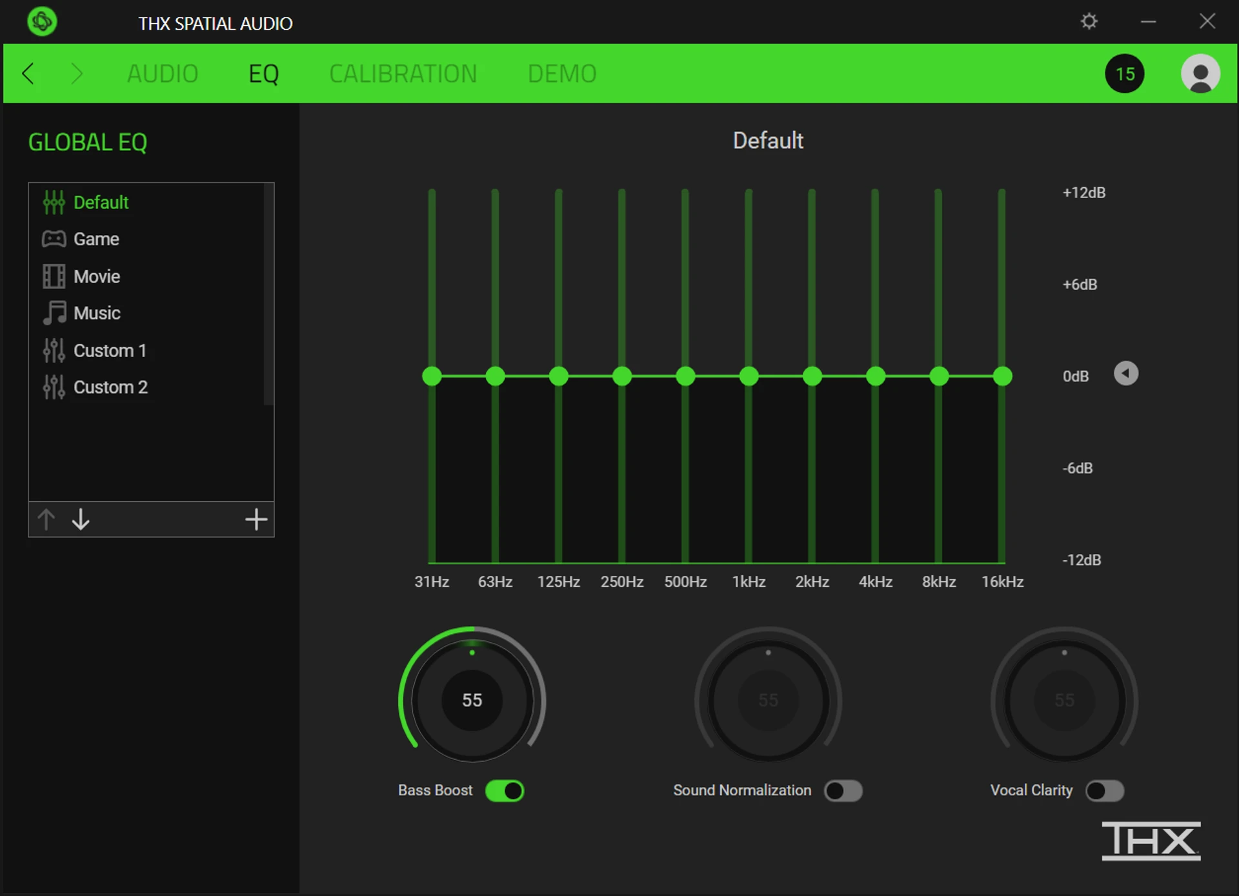Open the settings gear in title bar

(1089, 22)
